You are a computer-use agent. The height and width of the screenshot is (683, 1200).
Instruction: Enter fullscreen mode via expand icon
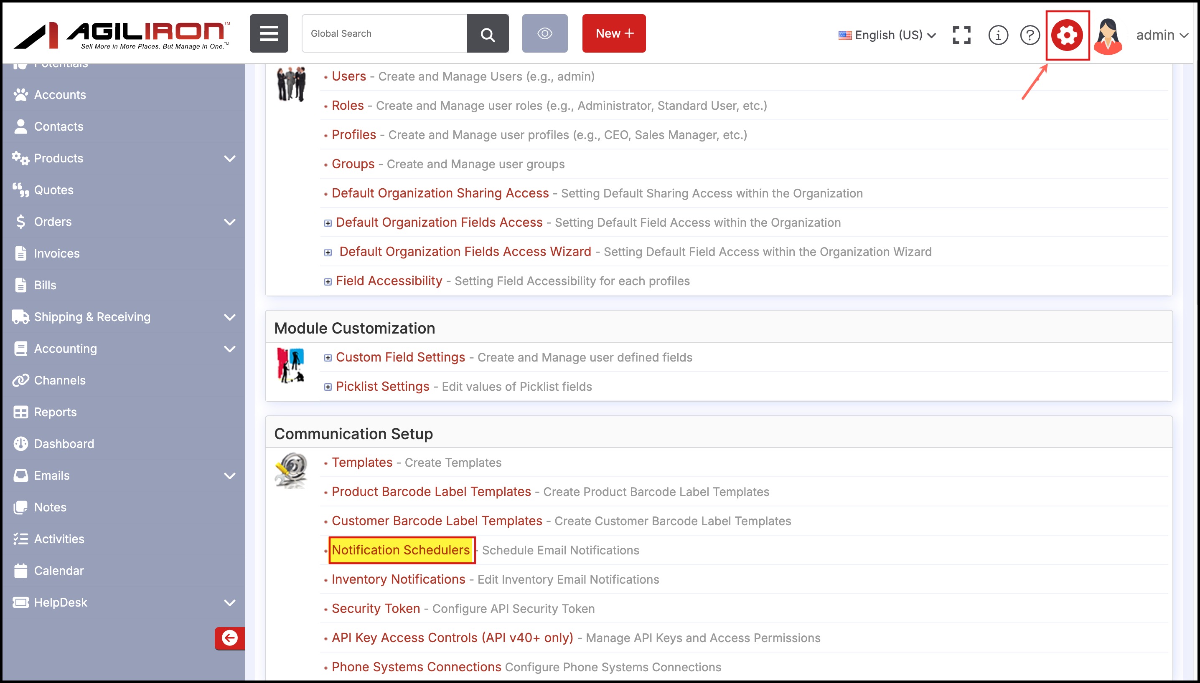[961, 35]
